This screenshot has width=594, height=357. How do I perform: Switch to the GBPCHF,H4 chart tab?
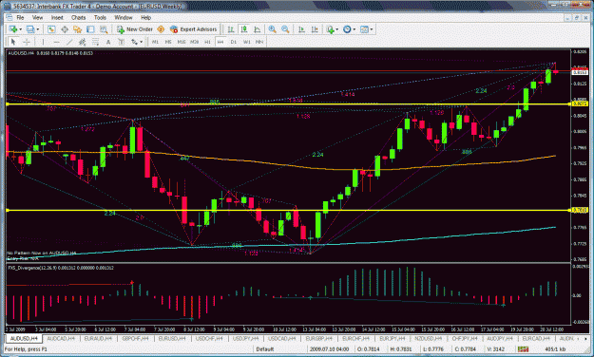tap(135, 338)
